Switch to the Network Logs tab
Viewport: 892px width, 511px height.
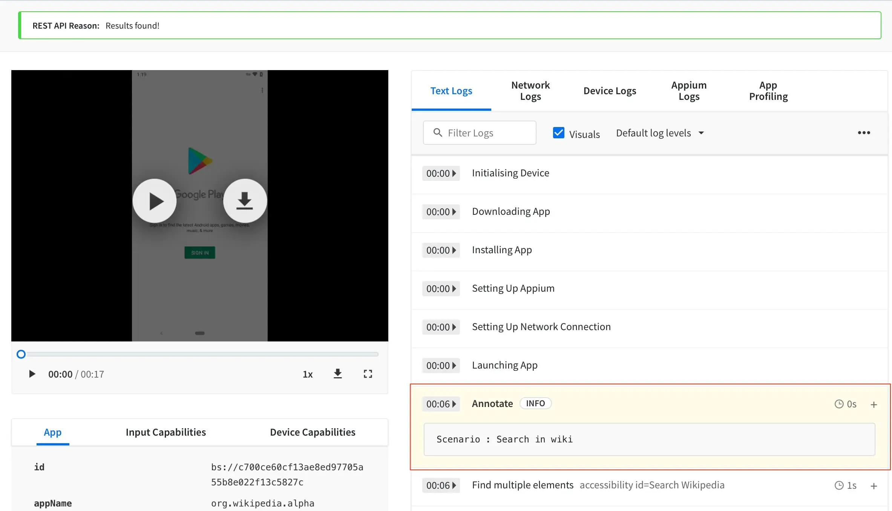point(530,91)
